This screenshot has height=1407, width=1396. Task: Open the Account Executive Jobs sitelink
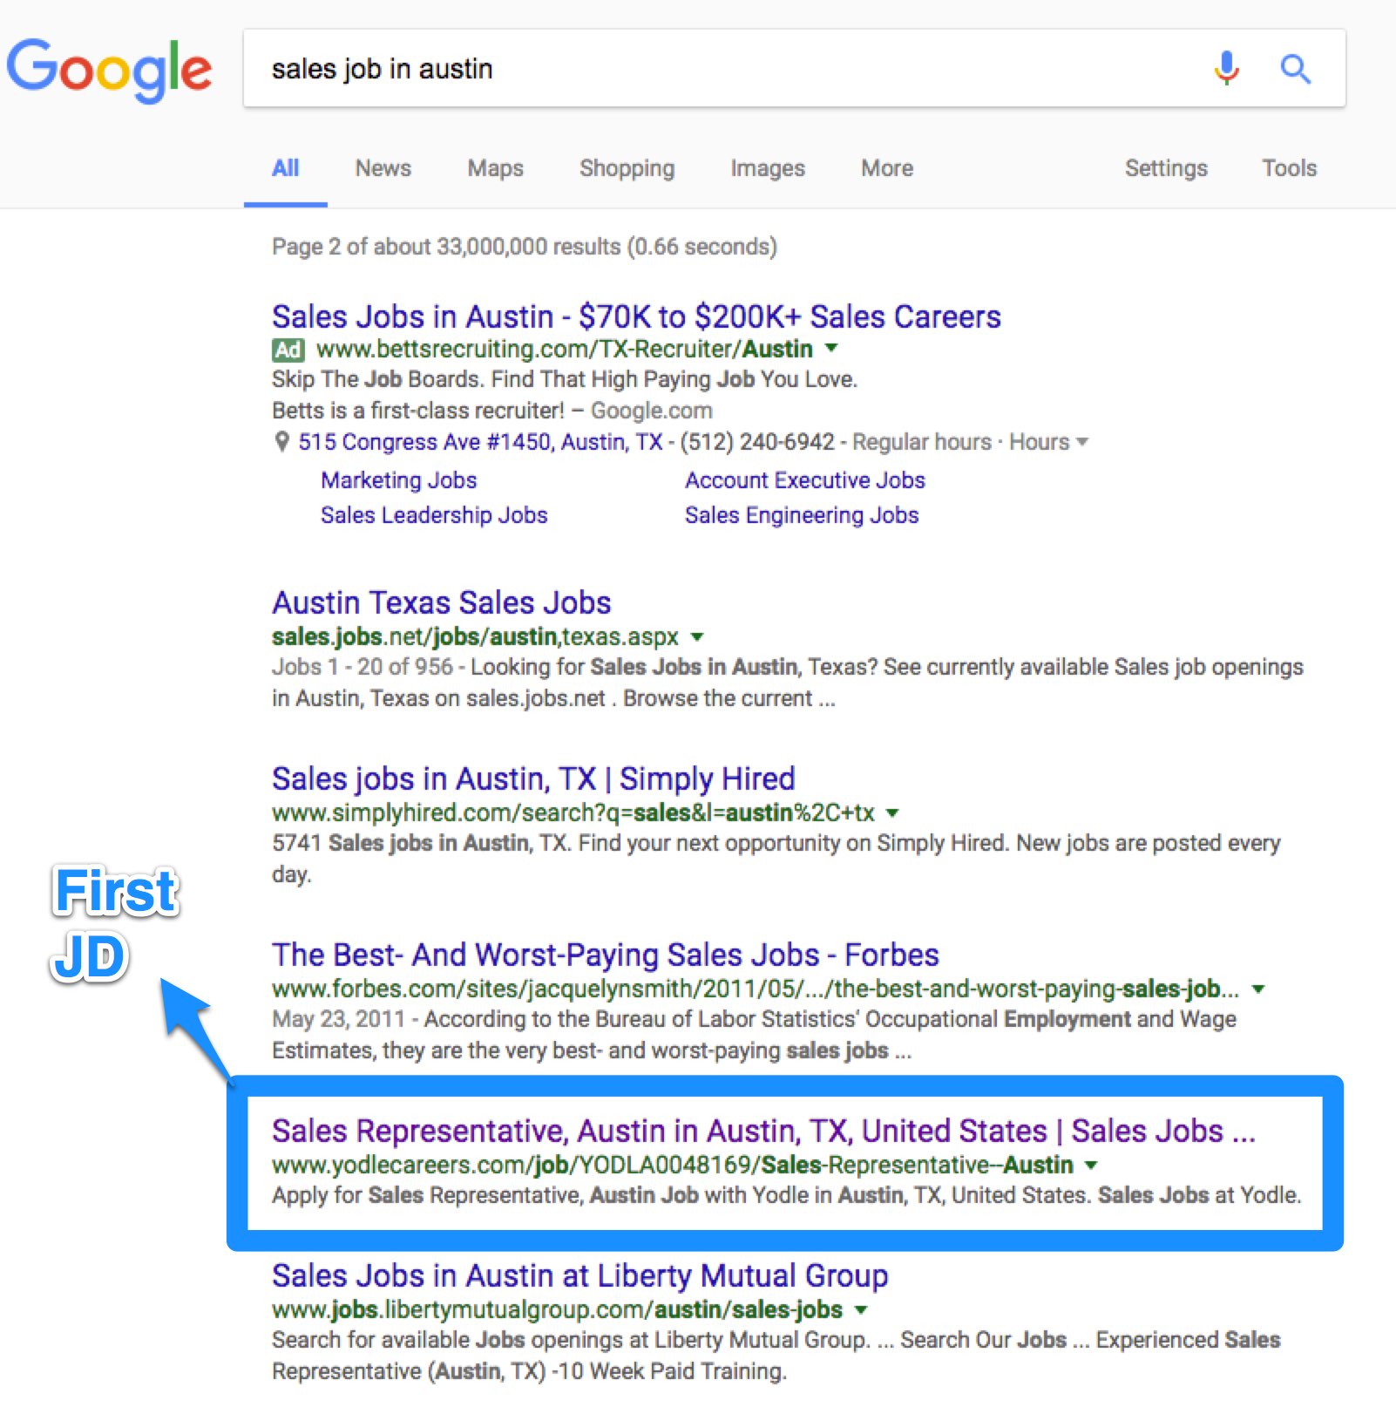(805, 480)
